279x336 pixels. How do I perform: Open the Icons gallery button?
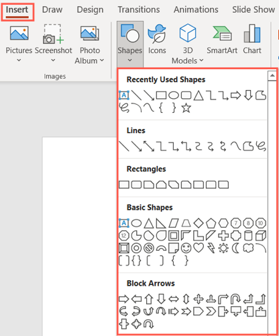[157, 39]
